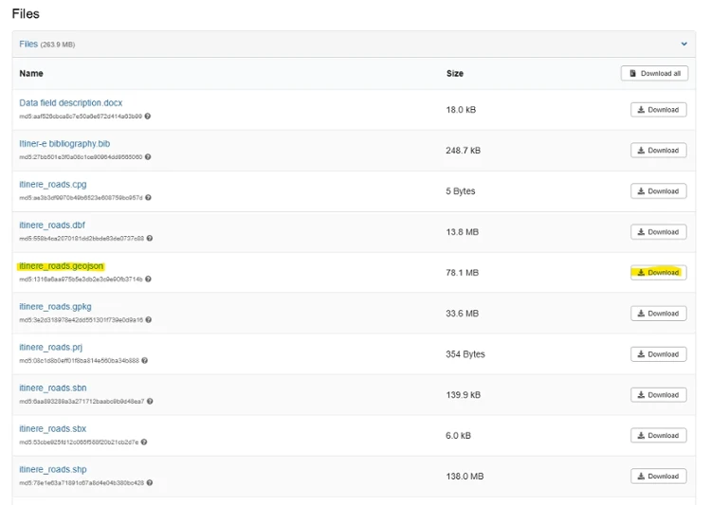This screenshot has height=505, width=711.
Task: Click help icon beside itinere_roads.shp checksum
Action: coord(148,483)
